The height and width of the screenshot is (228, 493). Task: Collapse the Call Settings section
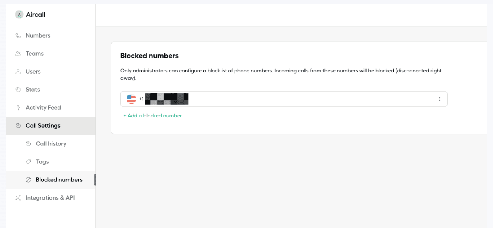43,126
